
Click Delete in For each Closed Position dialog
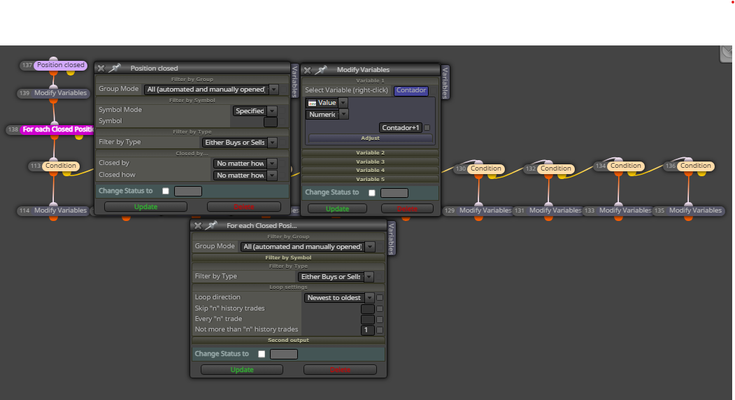point(340,369)
